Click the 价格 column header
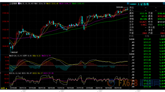This screenshot has height=92, width=165. pos(147,36)
